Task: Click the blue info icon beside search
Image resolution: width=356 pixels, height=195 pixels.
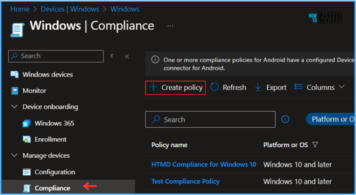Action: pos(285,119)
